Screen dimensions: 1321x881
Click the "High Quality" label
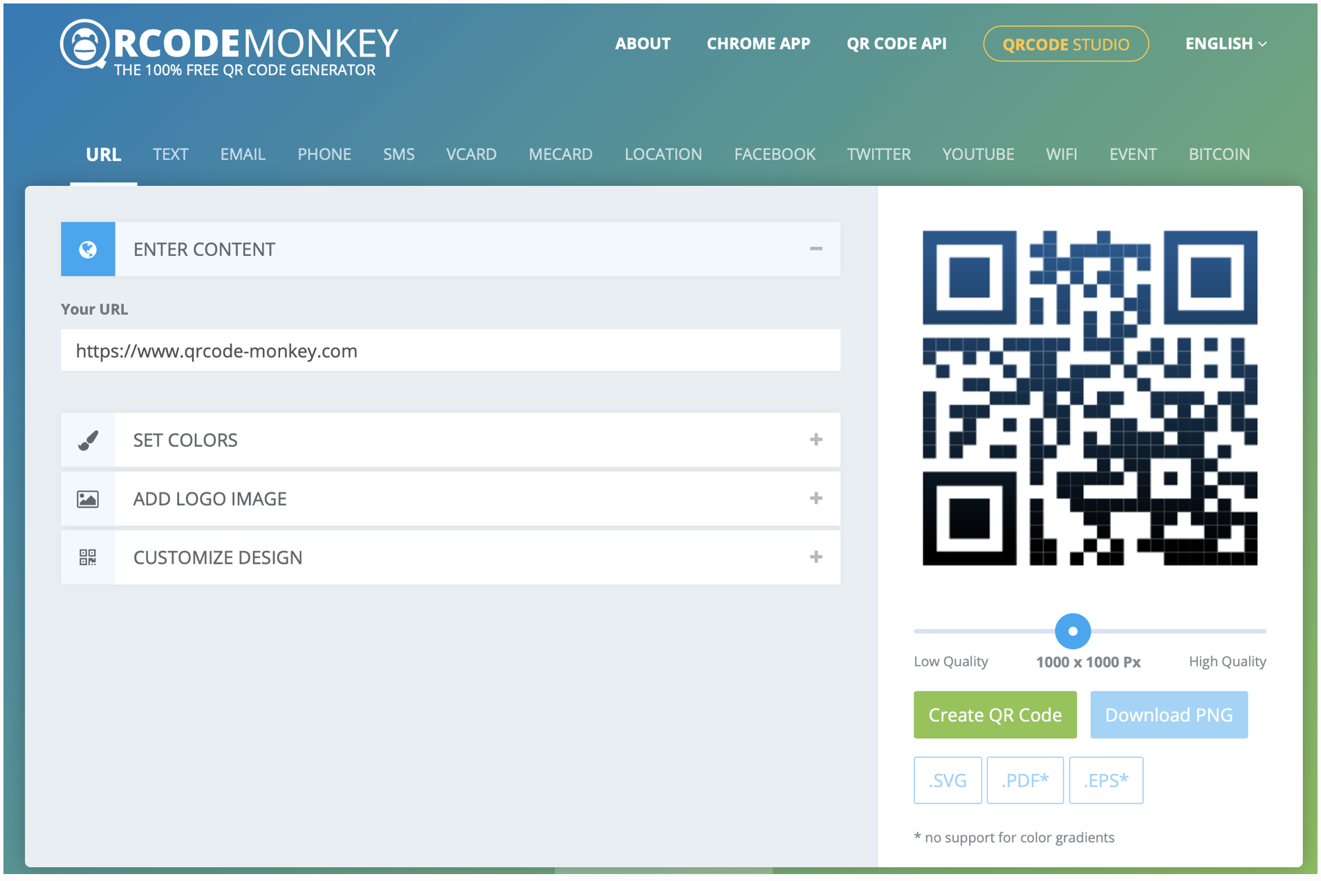1228,661
